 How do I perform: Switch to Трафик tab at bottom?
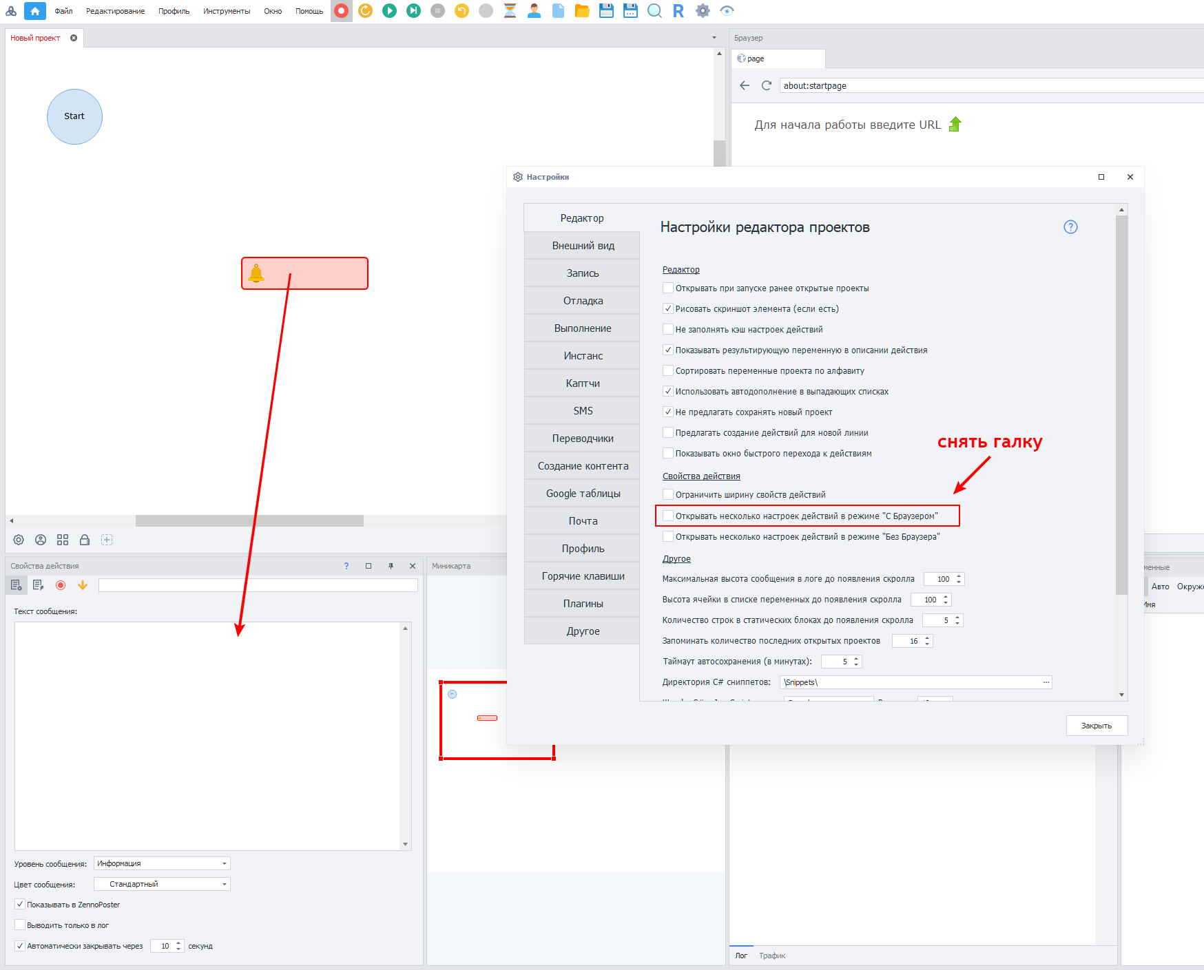(x=772, y=956)
